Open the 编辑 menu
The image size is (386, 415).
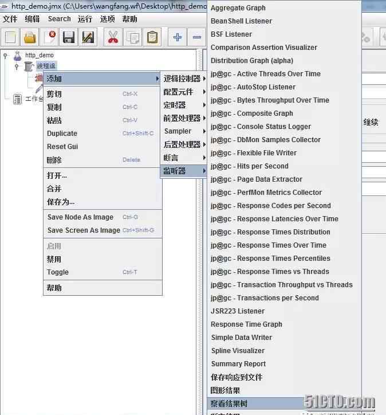(32, 19)
